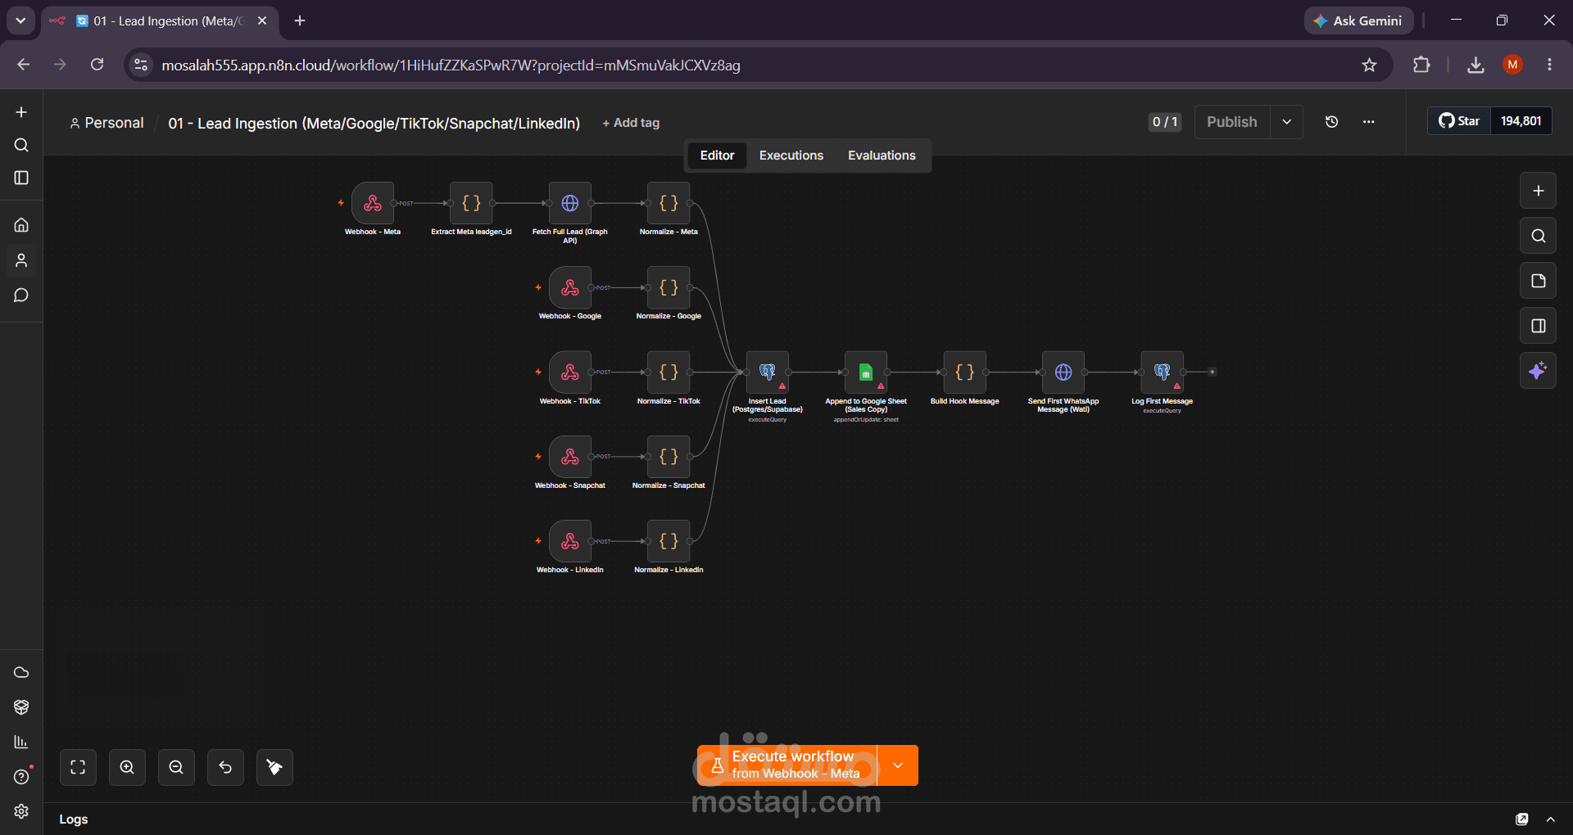
Task: Switch to the Evaluations tab
Action: point(882,156)
